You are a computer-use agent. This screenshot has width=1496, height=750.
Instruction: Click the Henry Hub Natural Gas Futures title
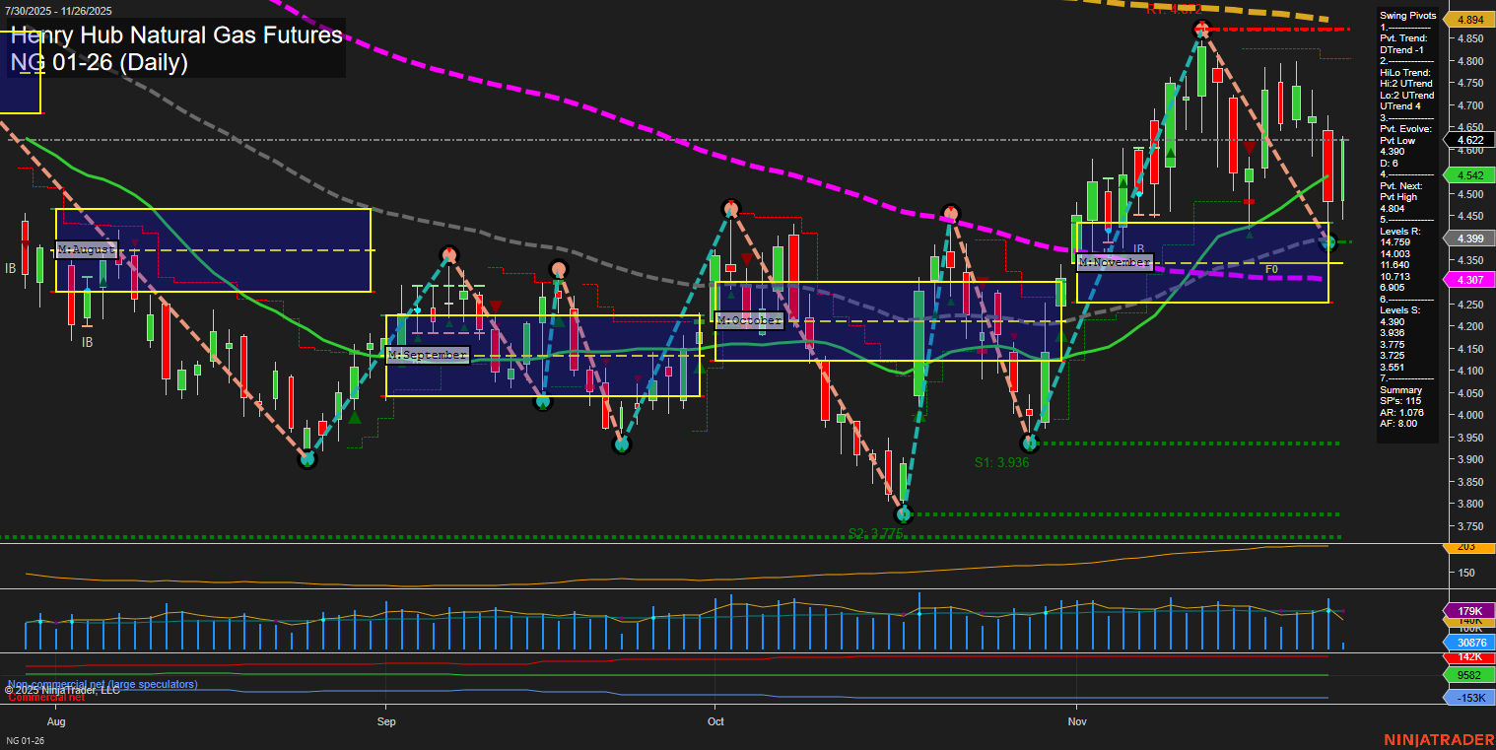click(x=176, y=34)
